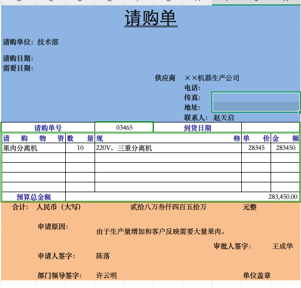Image resolution: width=301 pixels, height=288 pixels.
Task: Select the 电话 label cell
Action: [x=192, y=88]
